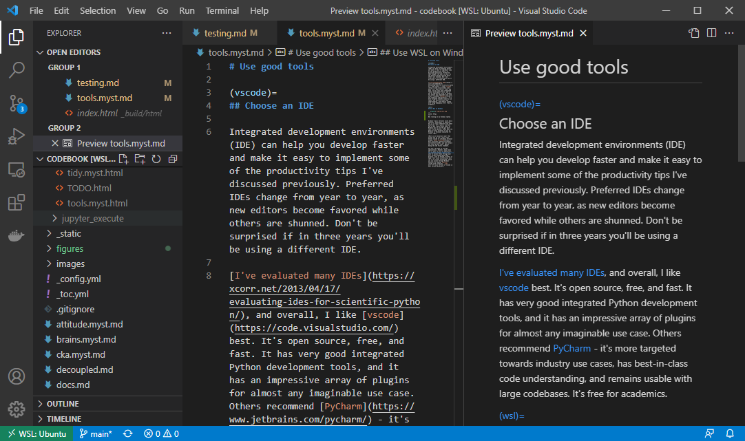Open errors and warnings count in status bar

point(162,433)
